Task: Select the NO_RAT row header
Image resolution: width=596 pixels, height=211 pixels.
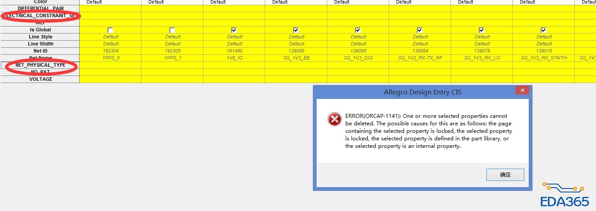Action: 40,72
